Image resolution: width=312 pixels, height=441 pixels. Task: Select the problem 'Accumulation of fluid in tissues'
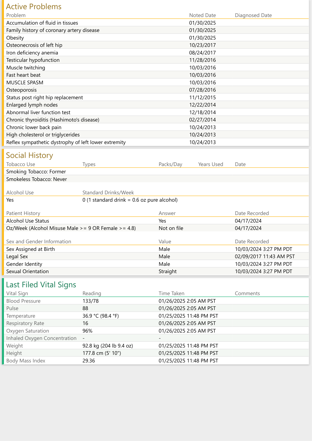(42, 23)
